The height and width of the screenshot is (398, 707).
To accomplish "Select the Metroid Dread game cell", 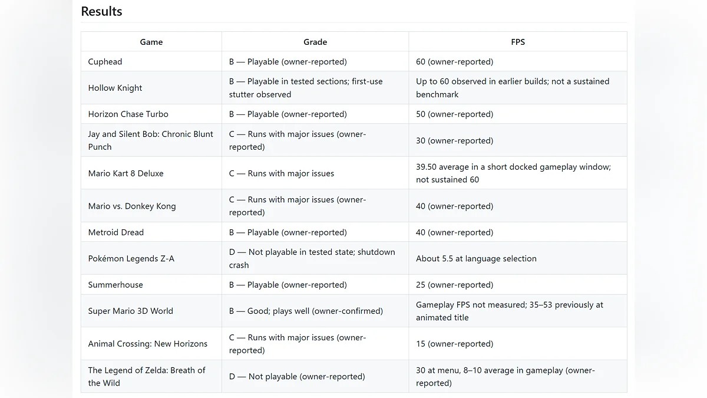I will [151, 232].
